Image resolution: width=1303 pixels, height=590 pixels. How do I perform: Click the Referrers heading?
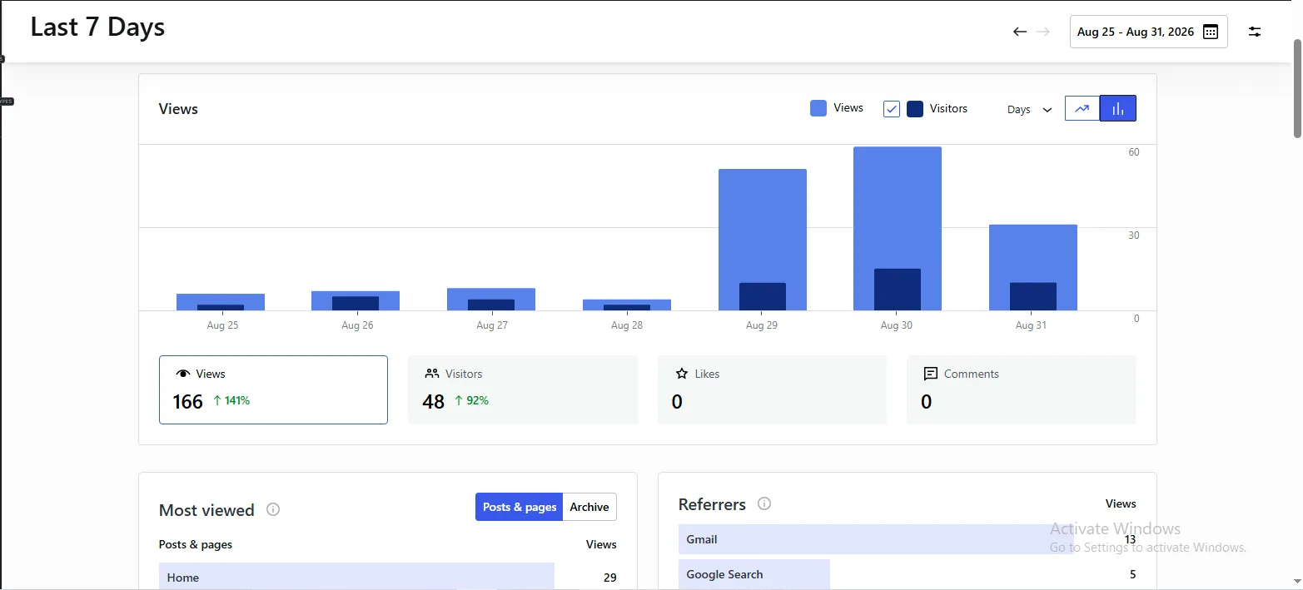712,504
